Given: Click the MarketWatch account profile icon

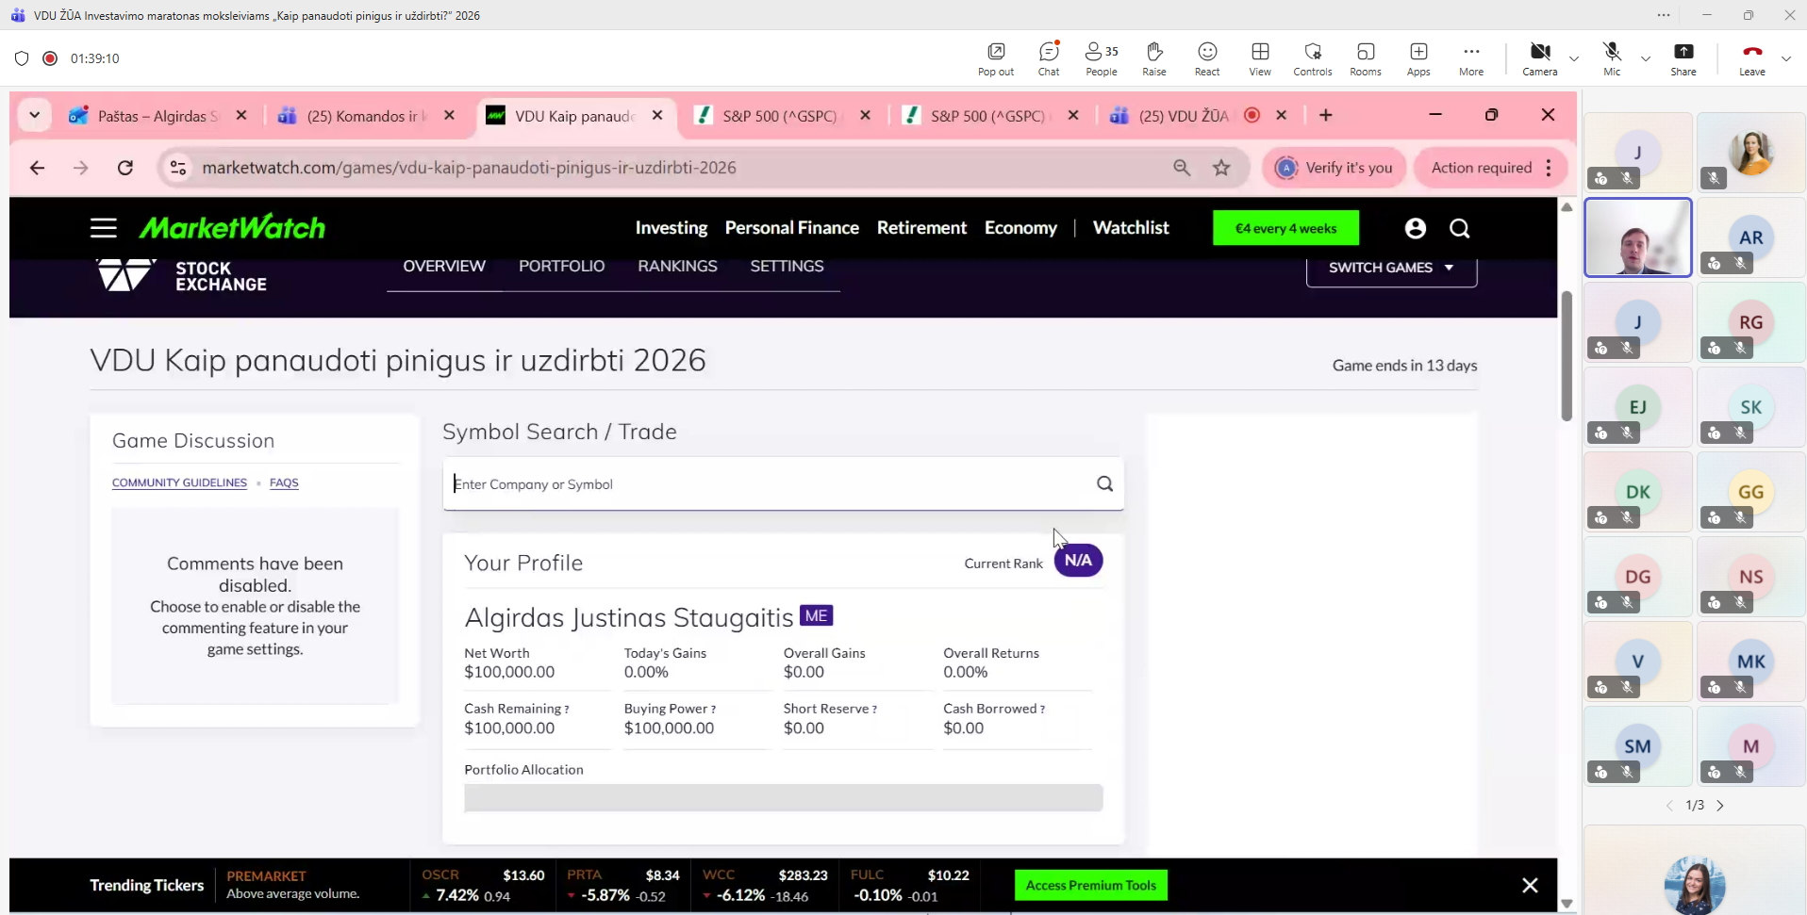Looking at the screenshot, I should pyautogui.click(x=1415, y=228).
